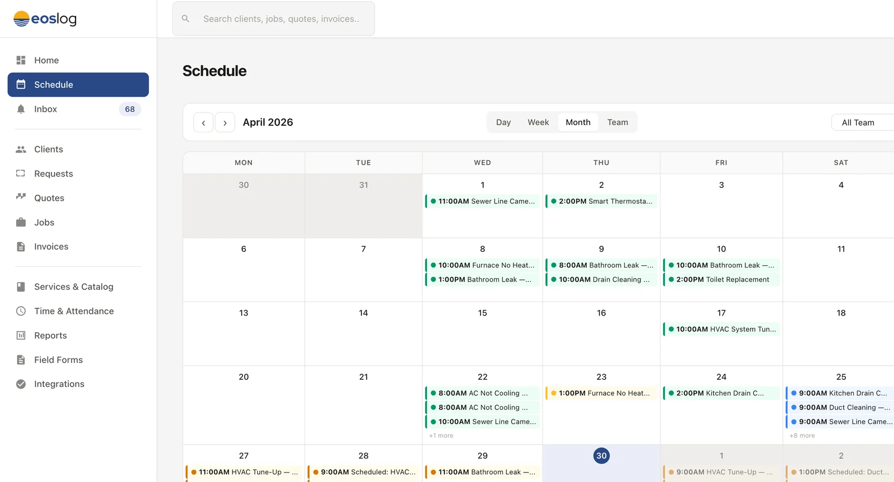894x482 pixels.
Task: Switch to Team view
Action: [617, 122]
